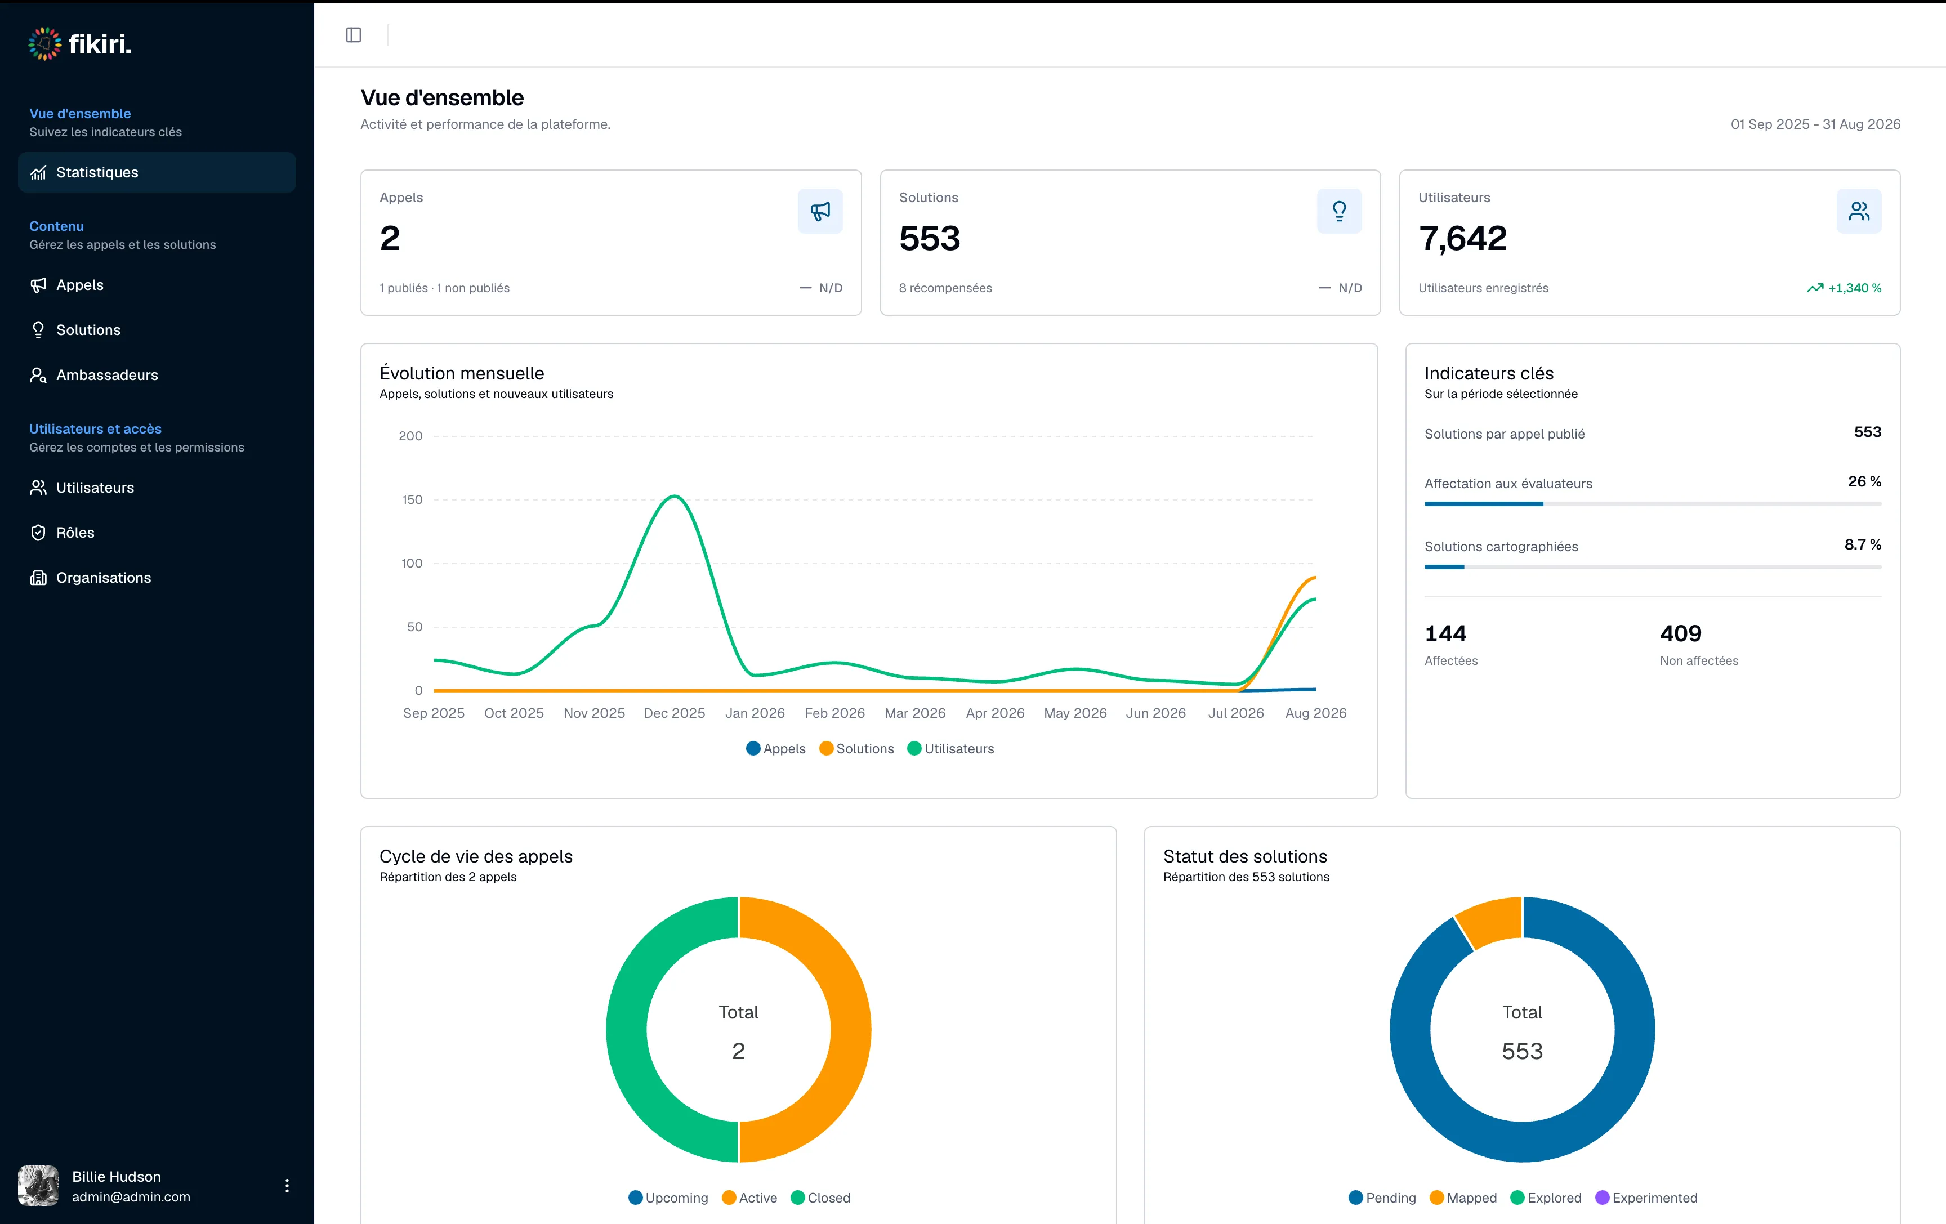Click orange Mapped segment of solutions donut
This screenshot has width=1946, height=1224.
pos(1493,922)
